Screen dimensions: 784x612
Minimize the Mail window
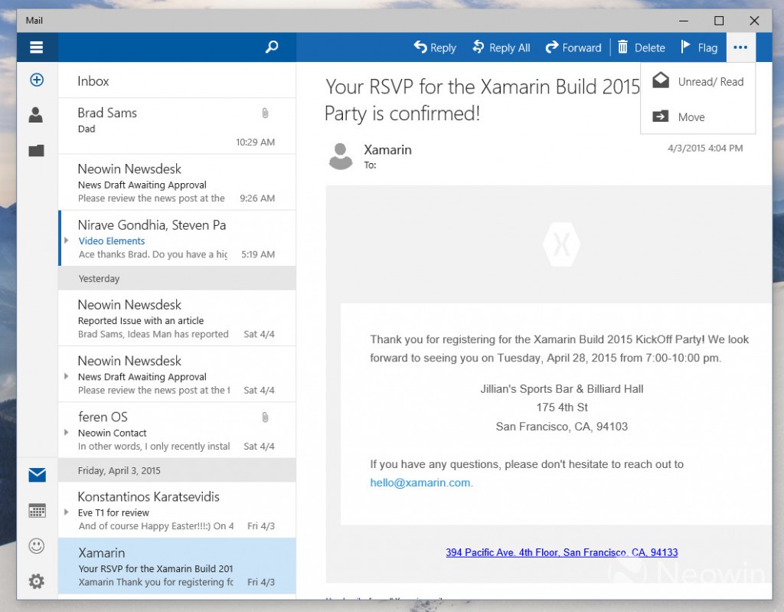click(684, 21)
